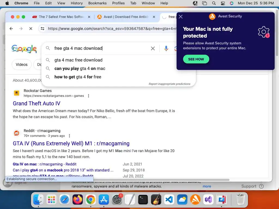Switch to 'The 7 Safest Free Mac Software' tab
The image size is (279, 209).
coord(61,17)
